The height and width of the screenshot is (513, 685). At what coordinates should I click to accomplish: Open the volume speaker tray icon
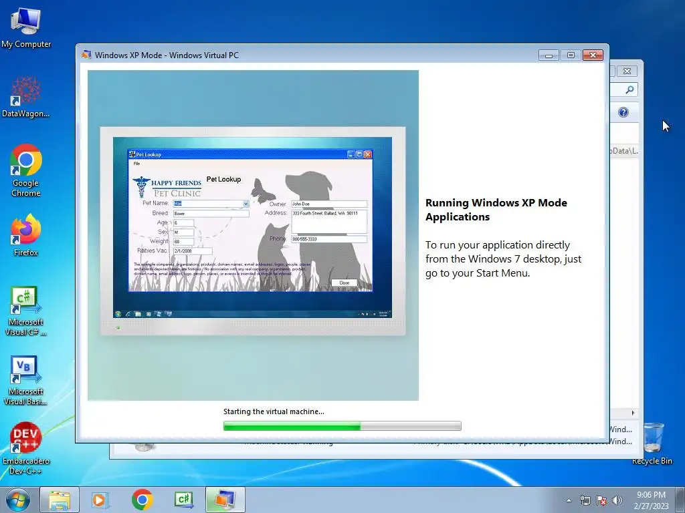(x=617, y=500)
